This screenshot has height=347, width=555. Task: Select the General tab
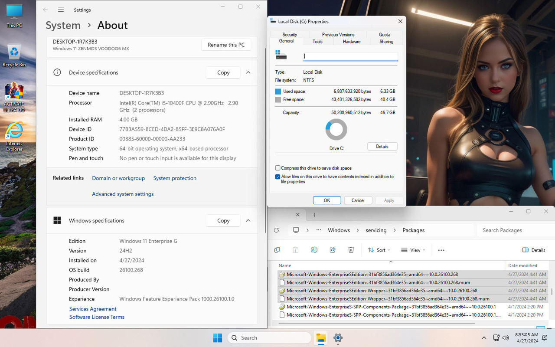point(286,41)
